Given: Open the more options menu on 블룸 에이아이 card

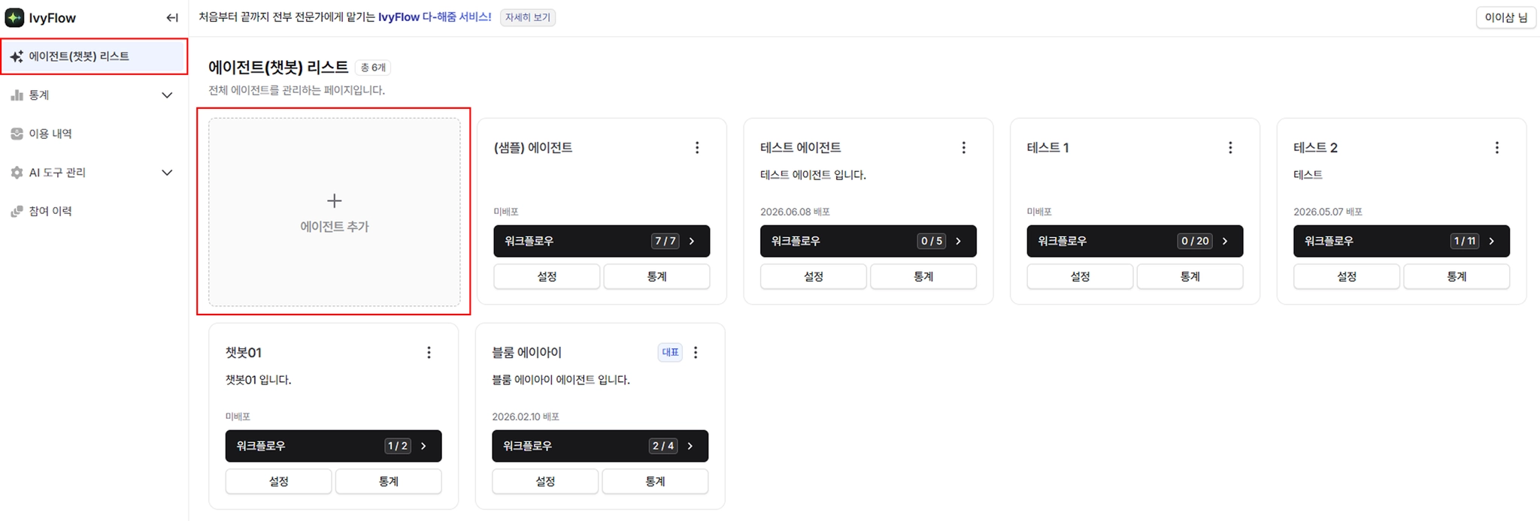Looking at the screenshot, I should pos(696,352).
